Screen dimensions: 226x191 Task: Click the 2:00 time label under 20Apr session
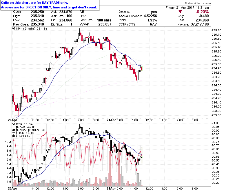[81, 120]
